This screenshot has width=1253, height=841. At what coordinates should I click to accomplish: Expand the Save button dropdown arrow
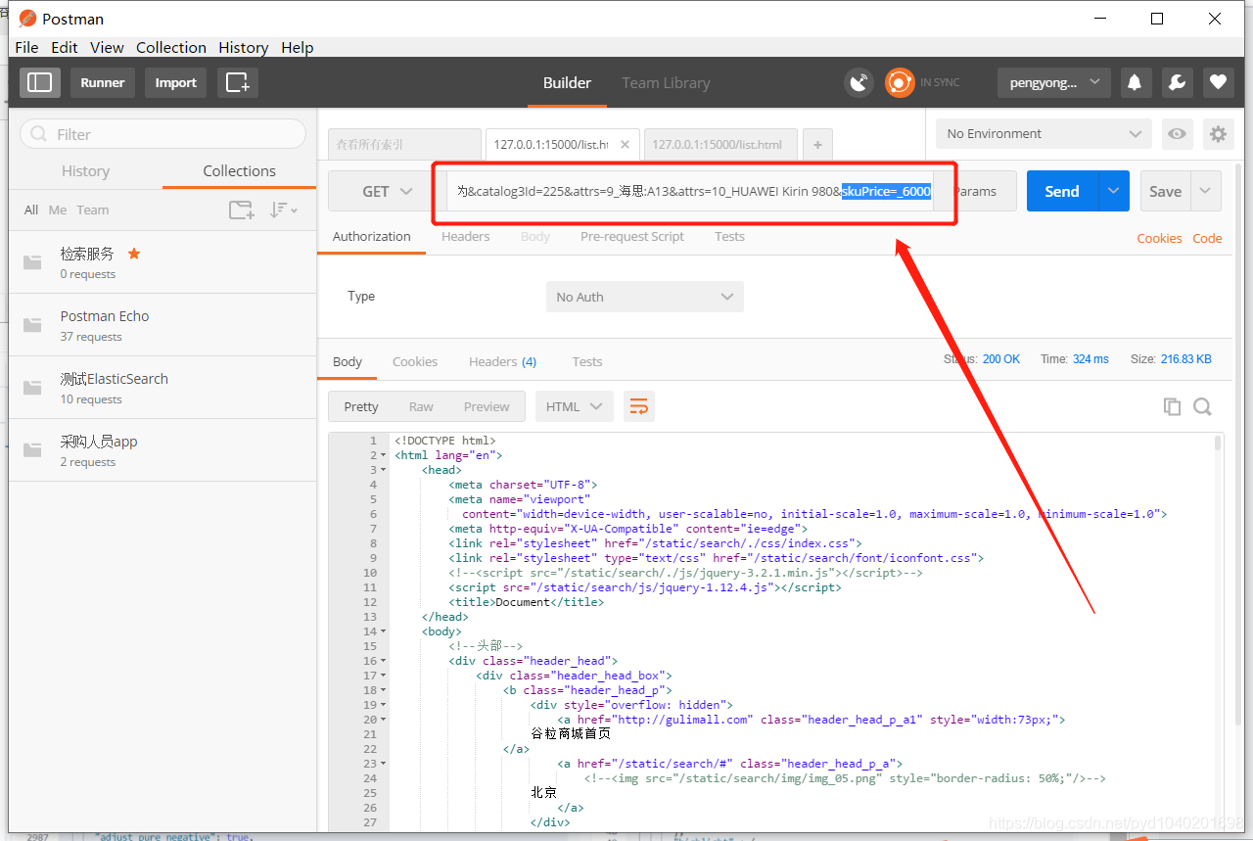pos(1206,191)
